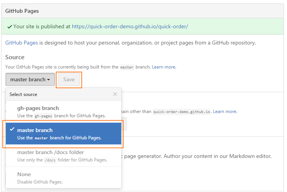Click the GitHub Pages panel heading
This screenshot has height=192, width=287.
[22, 11]
